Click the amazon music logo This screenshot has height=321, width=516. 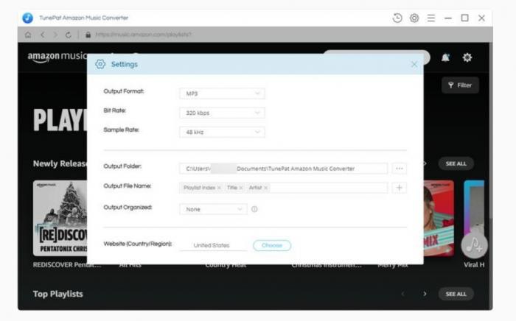coord(57,57)
